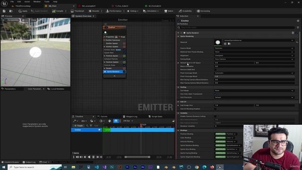
Task: Apply changes with the Apply button
Action: tap(23, 11)
